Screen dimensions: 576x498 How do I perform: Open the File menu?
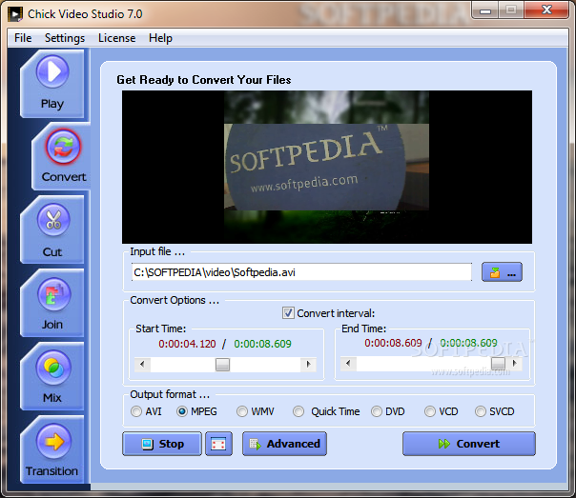23,38
